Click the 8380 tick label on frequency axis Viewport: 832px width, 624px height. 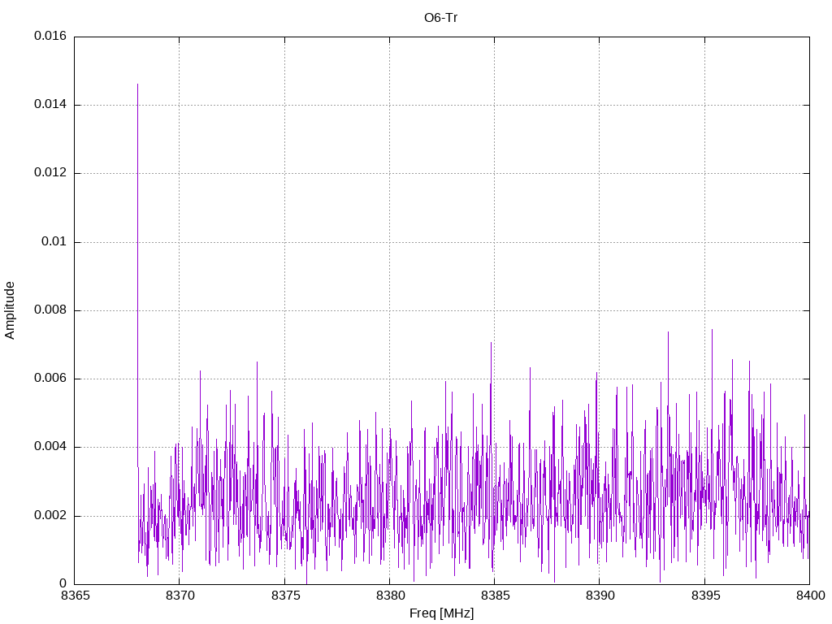[x=389, y=596]
